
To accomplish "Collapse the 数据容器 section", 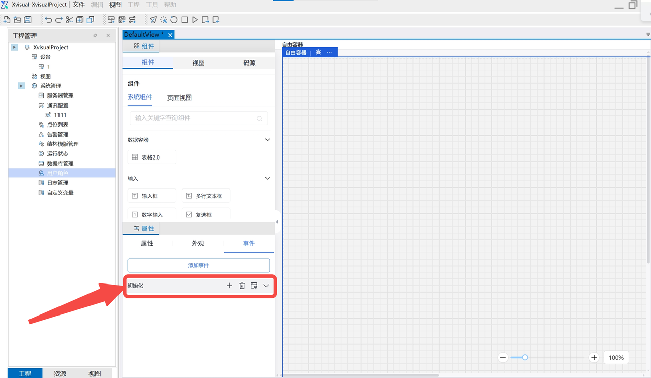I will [x=268, y=140].
